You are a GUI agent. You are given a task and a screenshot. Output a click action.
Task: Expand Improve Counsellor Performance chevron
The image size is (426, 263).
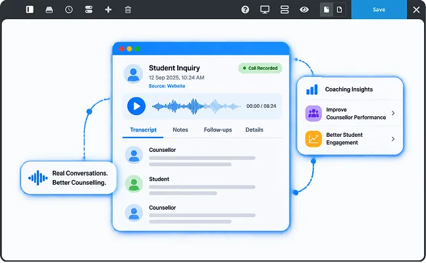click(393, 113)
